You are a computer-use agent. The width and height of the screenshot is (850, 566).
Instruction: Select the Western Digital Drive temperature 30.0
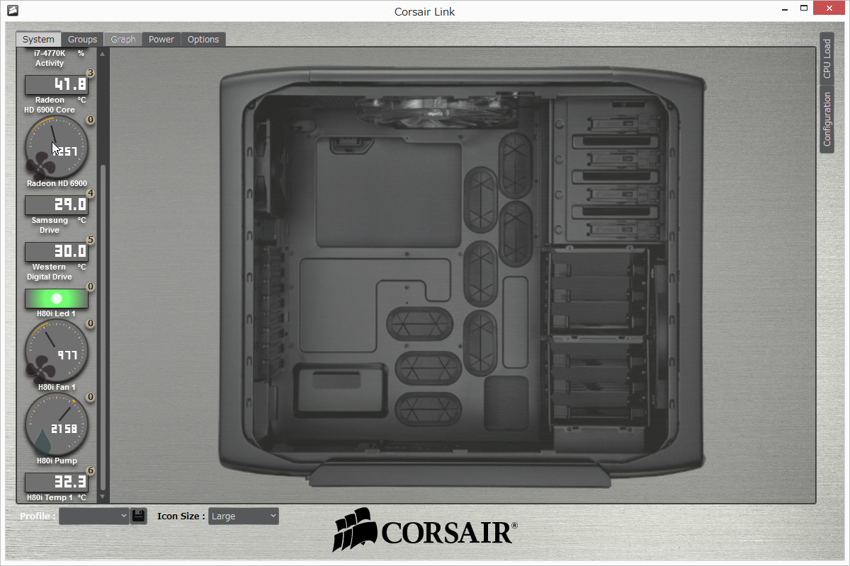click(x=57, y=252)
